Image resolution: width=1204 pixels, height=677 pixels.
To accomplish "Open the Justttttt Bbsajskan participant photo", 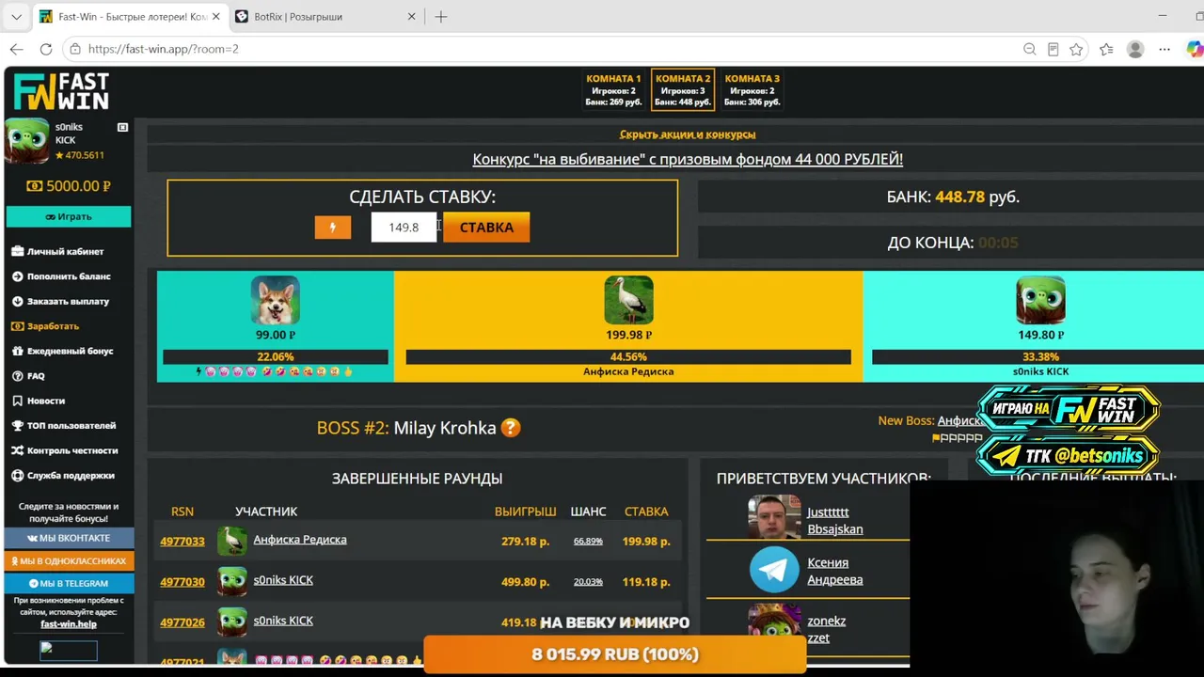I will [774, 517].
